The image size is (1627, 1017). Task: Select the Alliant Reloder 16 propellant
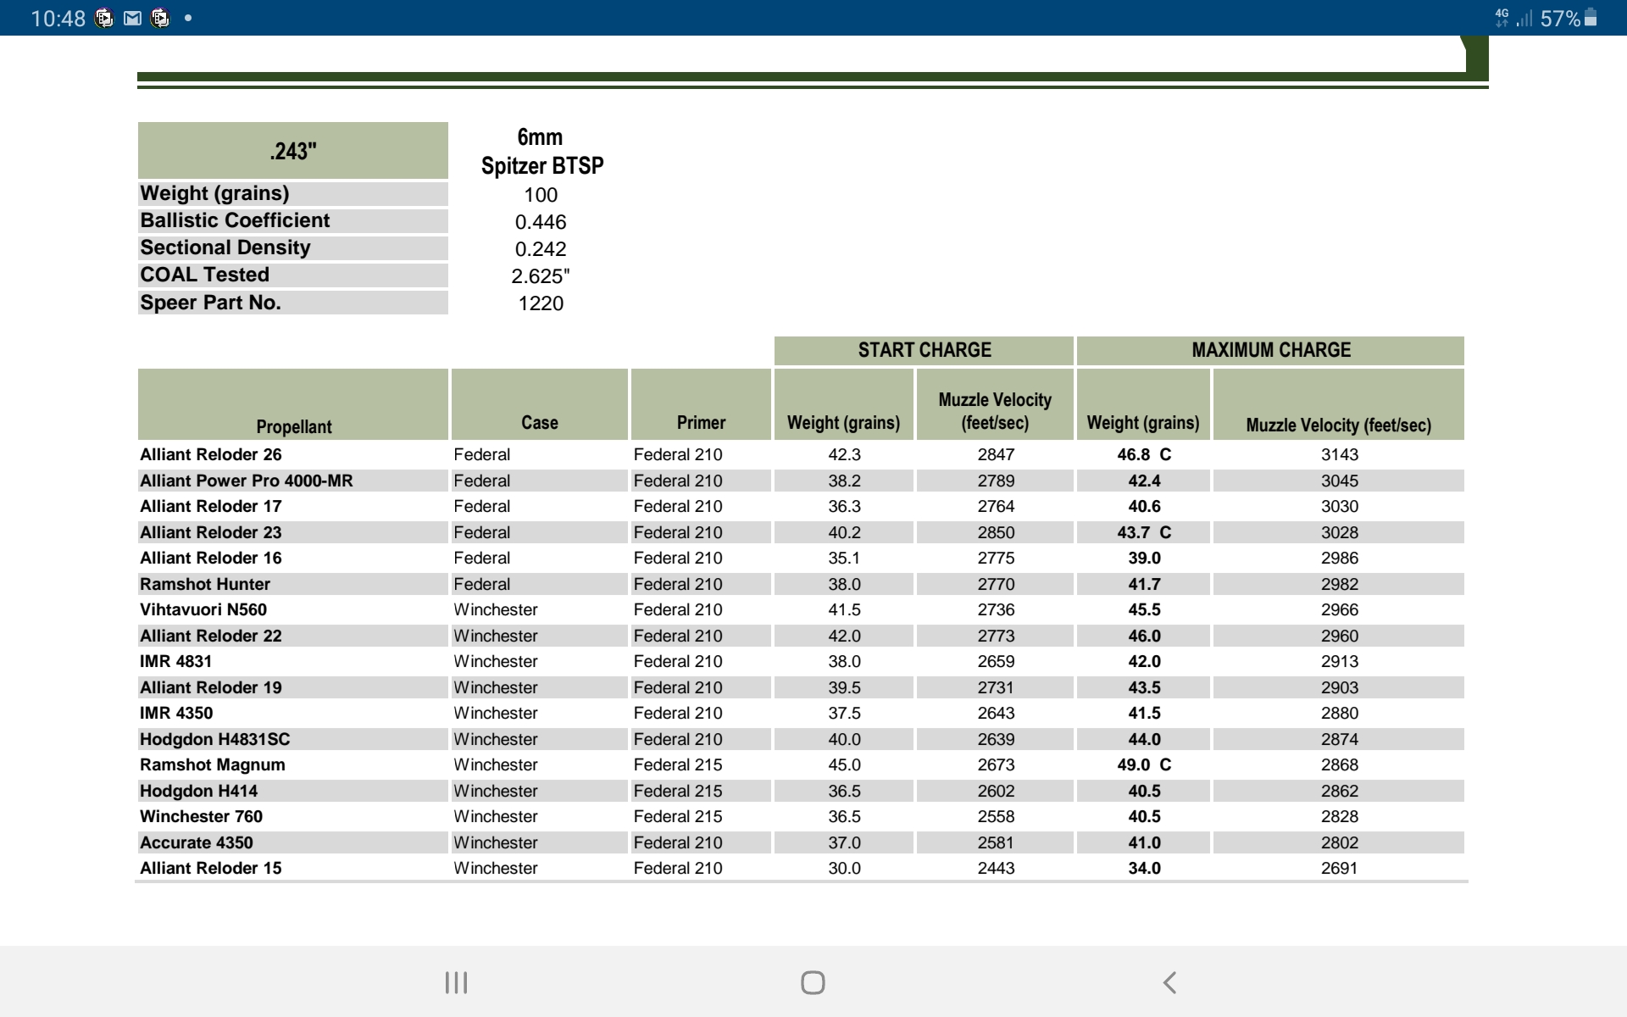(x=211, y=558)
